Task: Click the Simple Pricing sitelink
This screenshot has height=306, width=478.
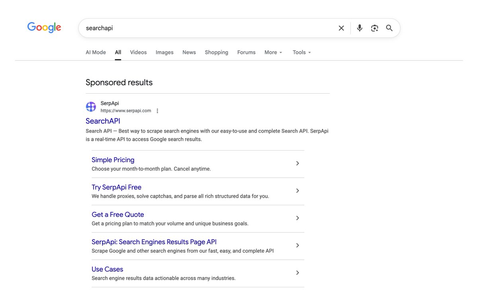Action: pyautogui.click(x=113, y=160)
